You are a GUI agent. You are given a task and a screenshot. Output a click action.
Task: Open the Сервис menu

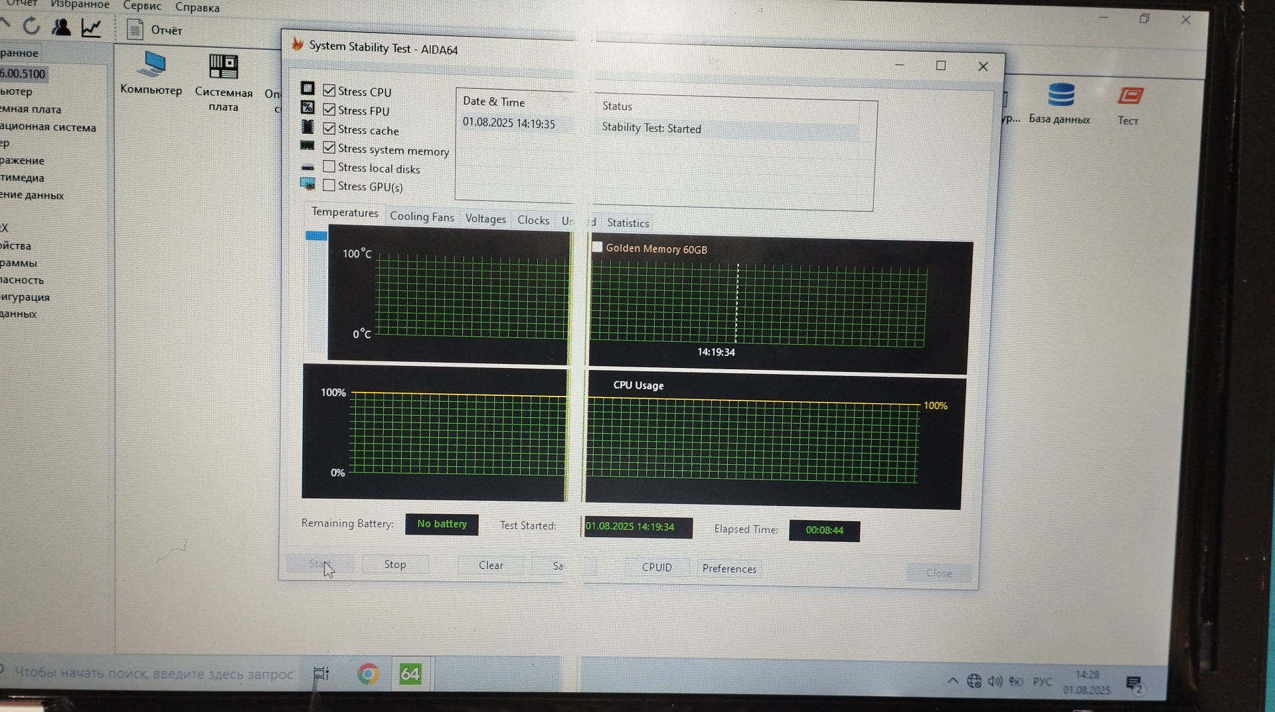pos(142,6)
